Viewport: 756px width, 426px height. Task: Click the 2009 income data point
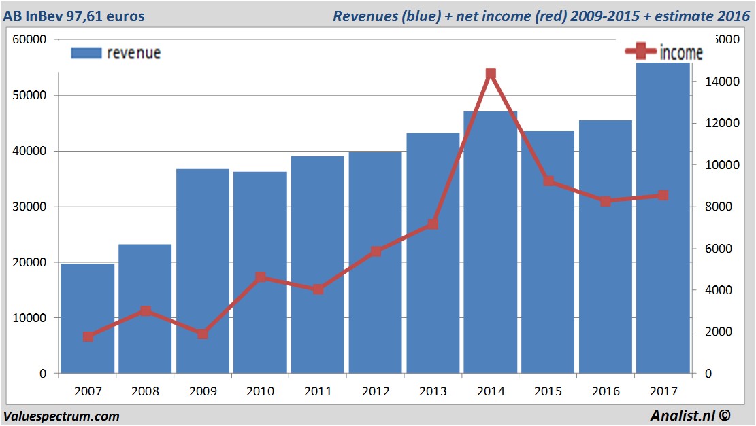[203, 334]
